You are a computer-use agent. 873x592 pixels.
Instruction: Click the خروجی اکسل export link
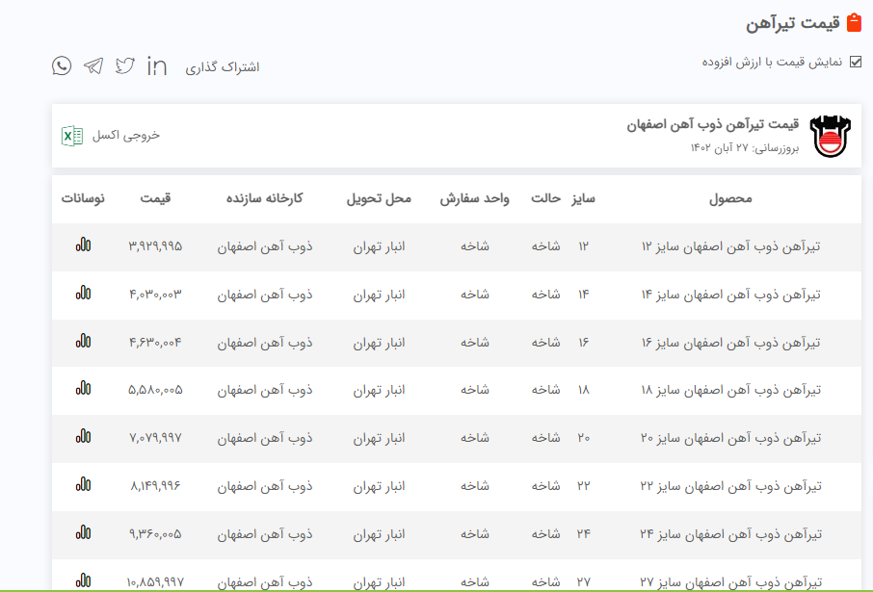pos(126,136)
